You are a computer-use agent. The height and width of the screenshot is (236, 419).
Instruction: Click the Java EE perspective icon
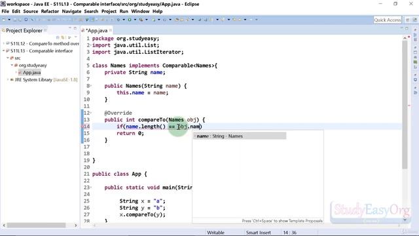click(x=414, y=20)
